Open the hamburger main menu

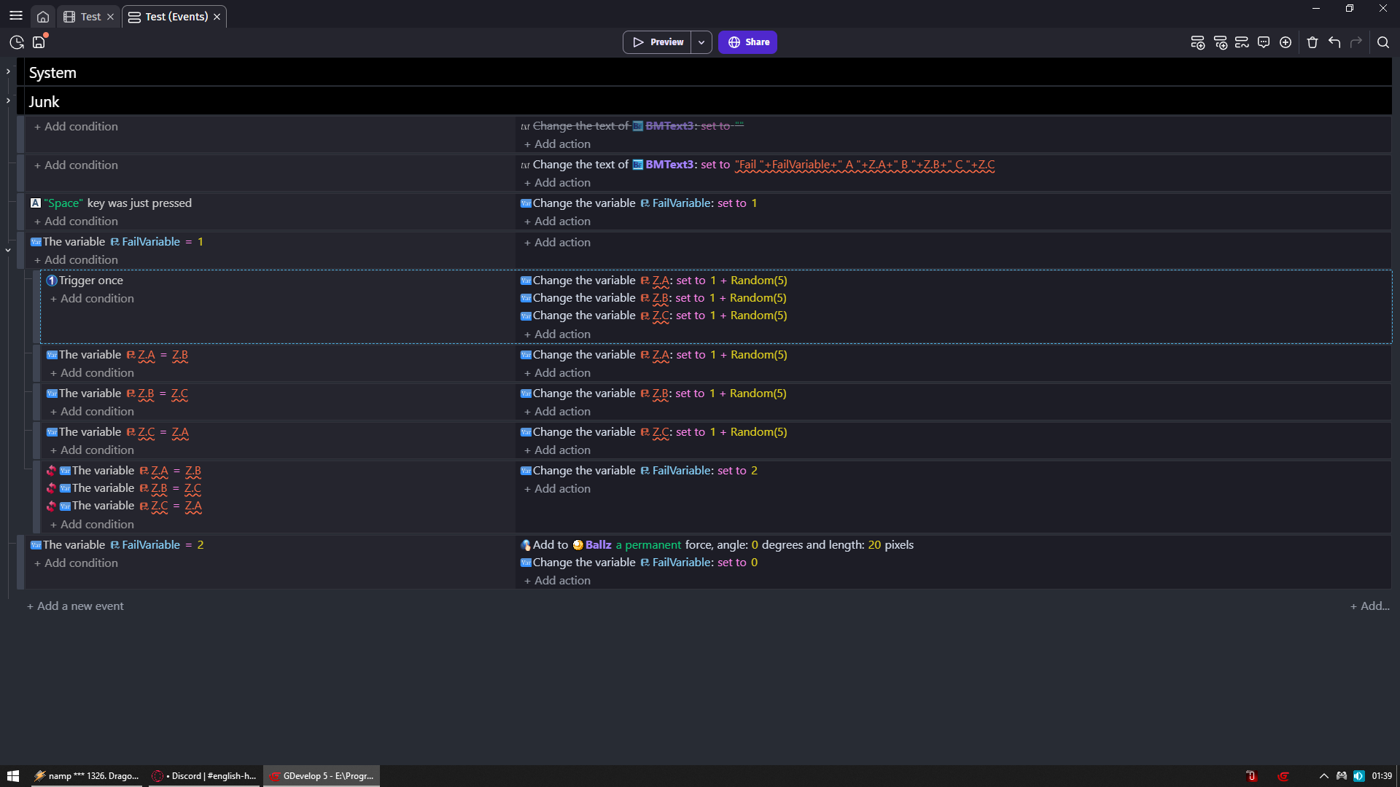tap(16, 16)
